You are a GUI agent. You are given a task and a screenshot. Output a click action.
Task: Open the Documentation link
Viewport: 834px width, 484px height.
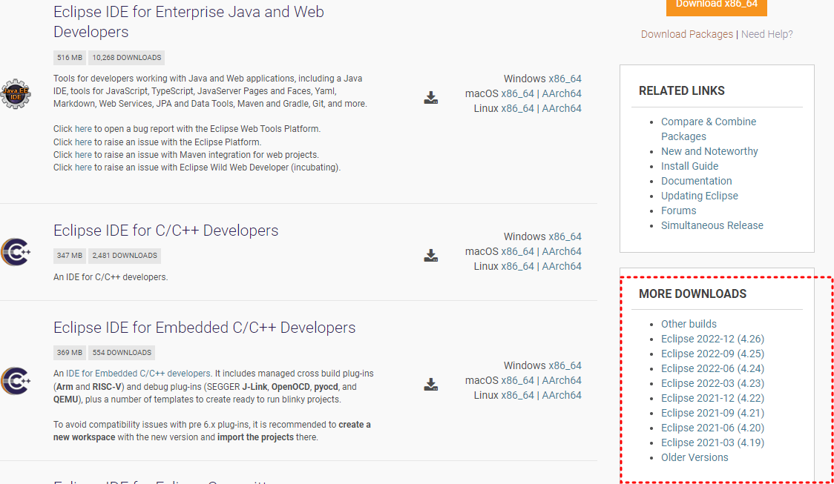point(696,181)
